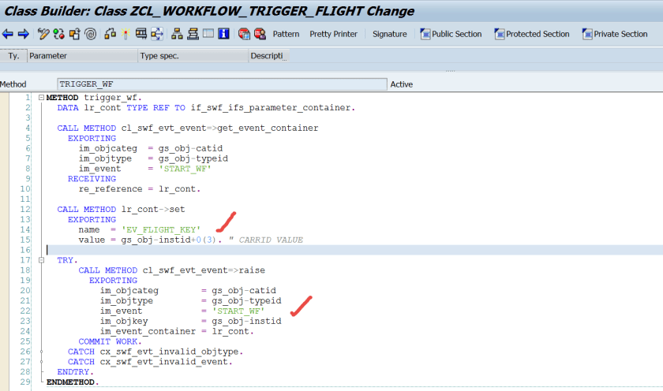Go back with the blue left arrow
The image size is (663, 391).
coord(8,34)
